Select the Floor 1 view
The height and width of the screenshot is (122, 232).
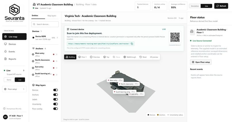82,57
